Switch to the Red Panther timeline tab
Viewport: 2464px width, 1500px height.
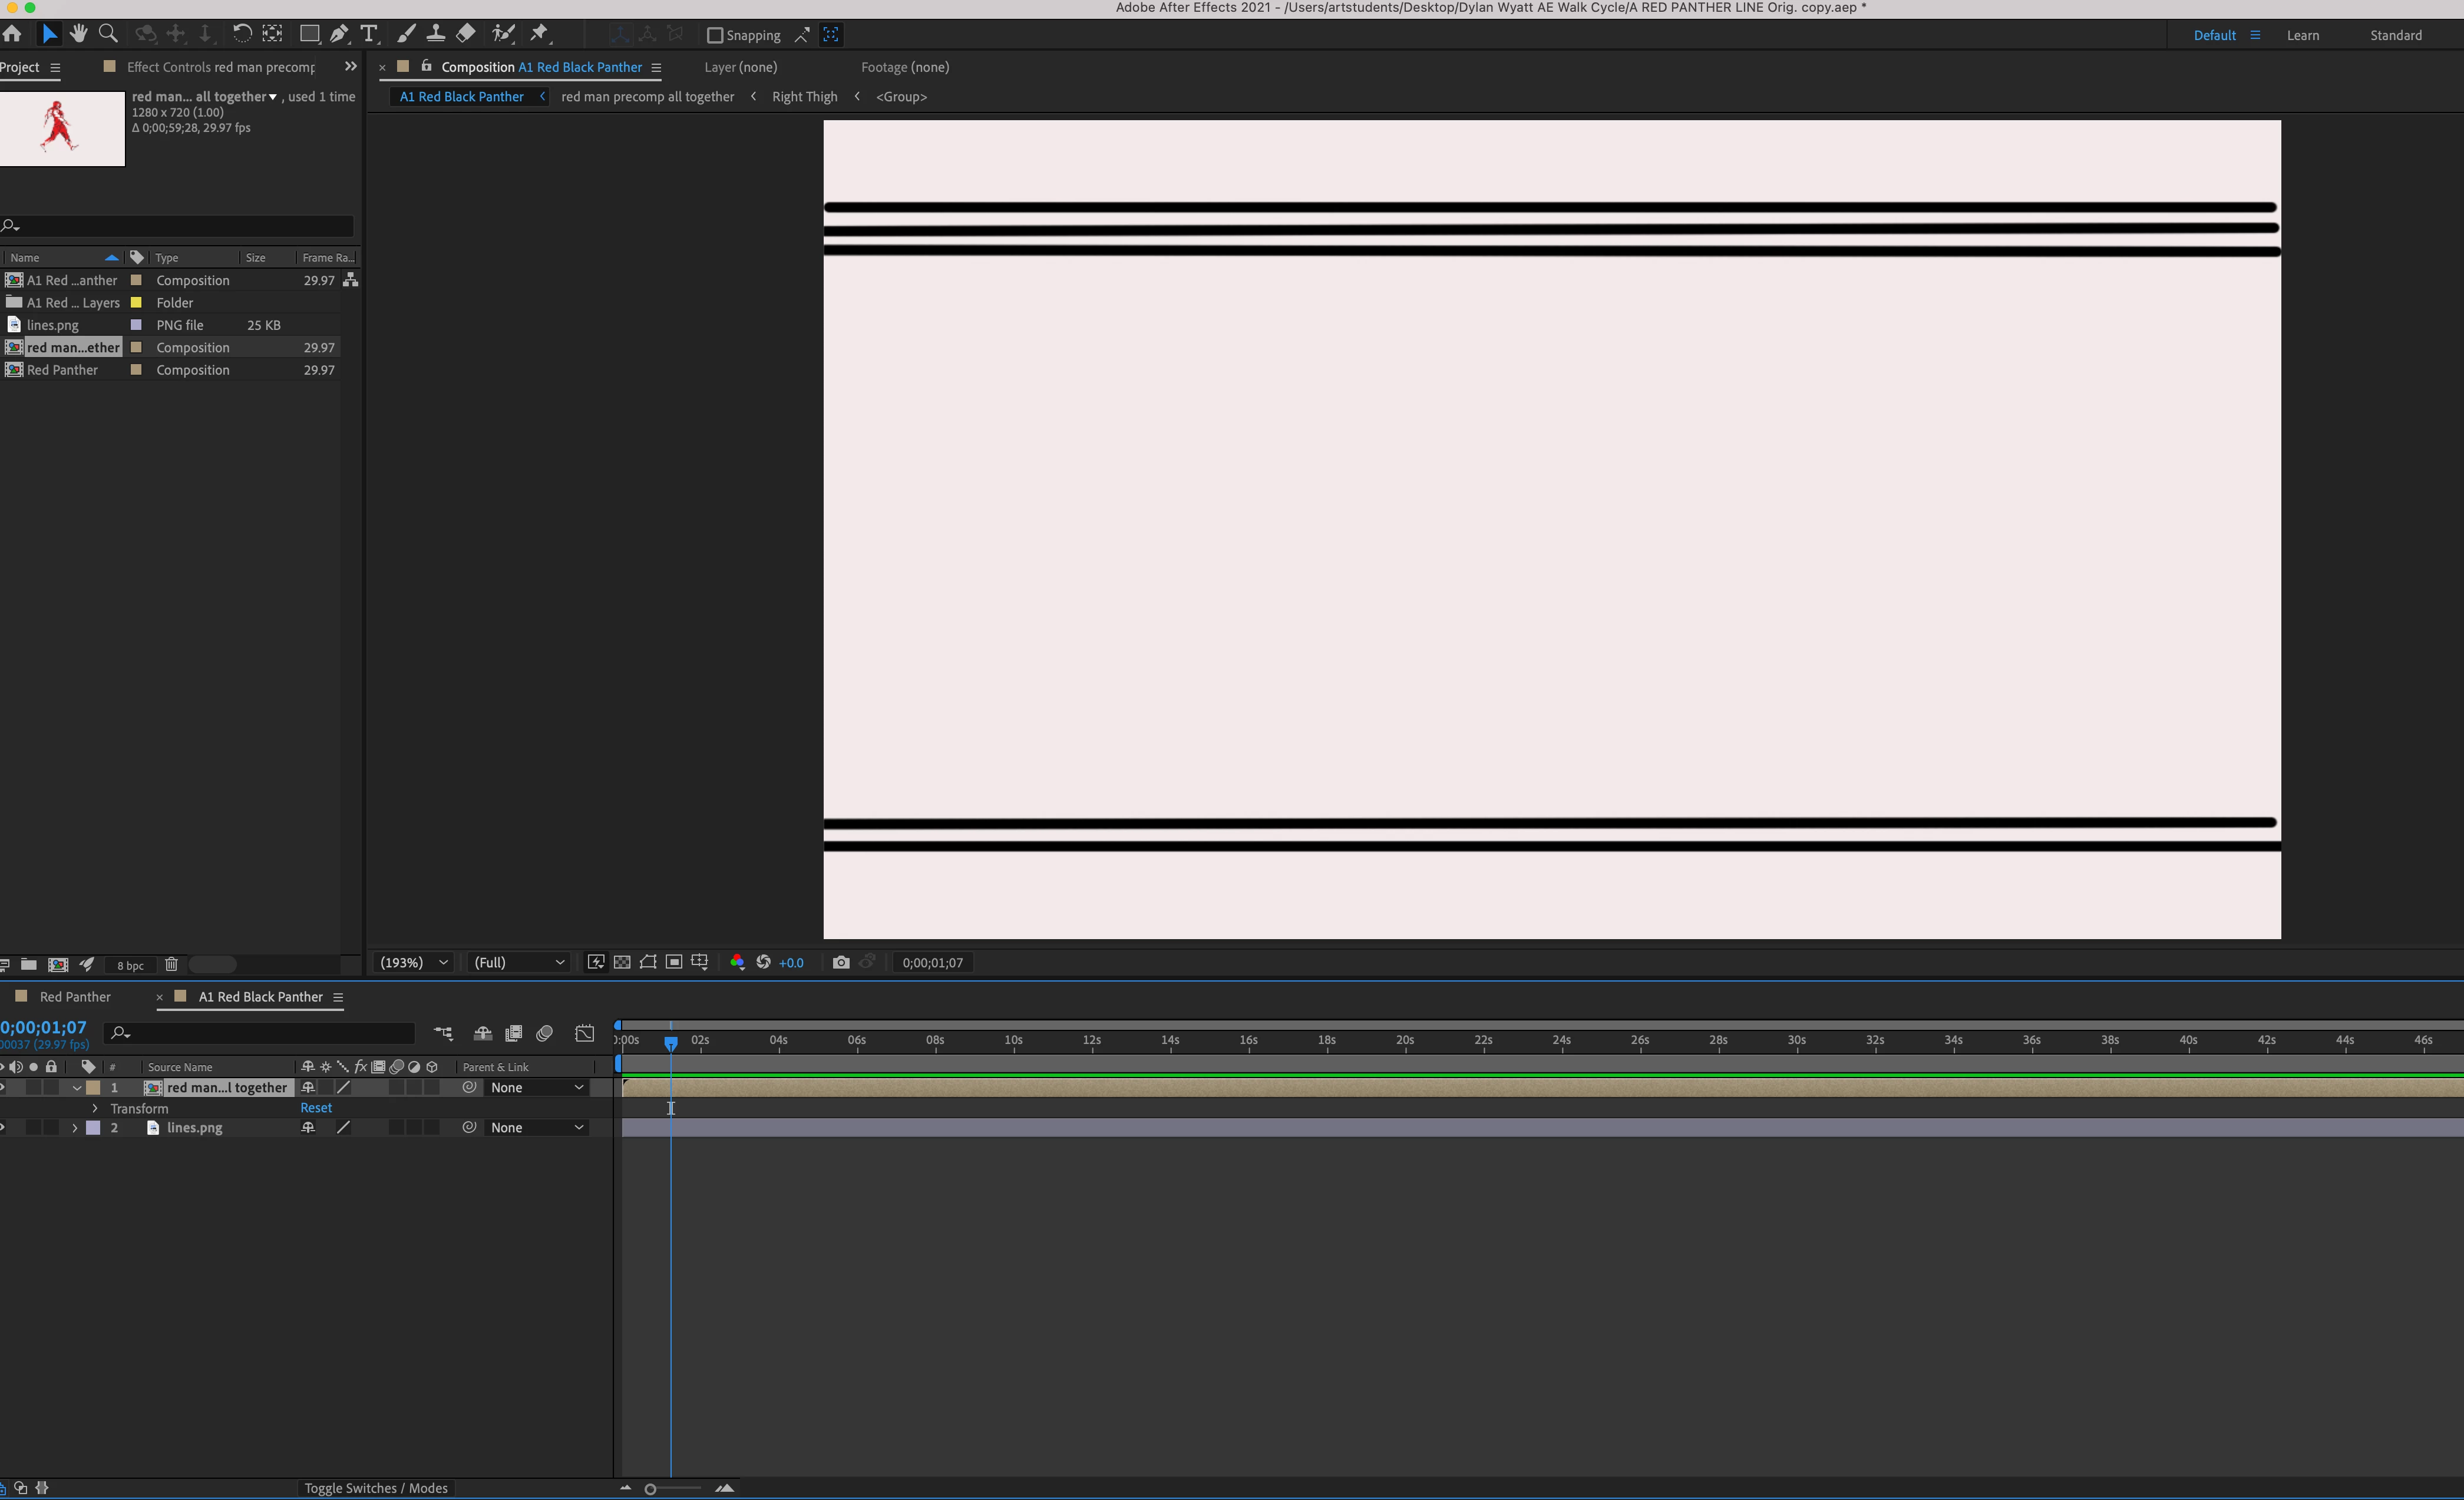[75, 997]
